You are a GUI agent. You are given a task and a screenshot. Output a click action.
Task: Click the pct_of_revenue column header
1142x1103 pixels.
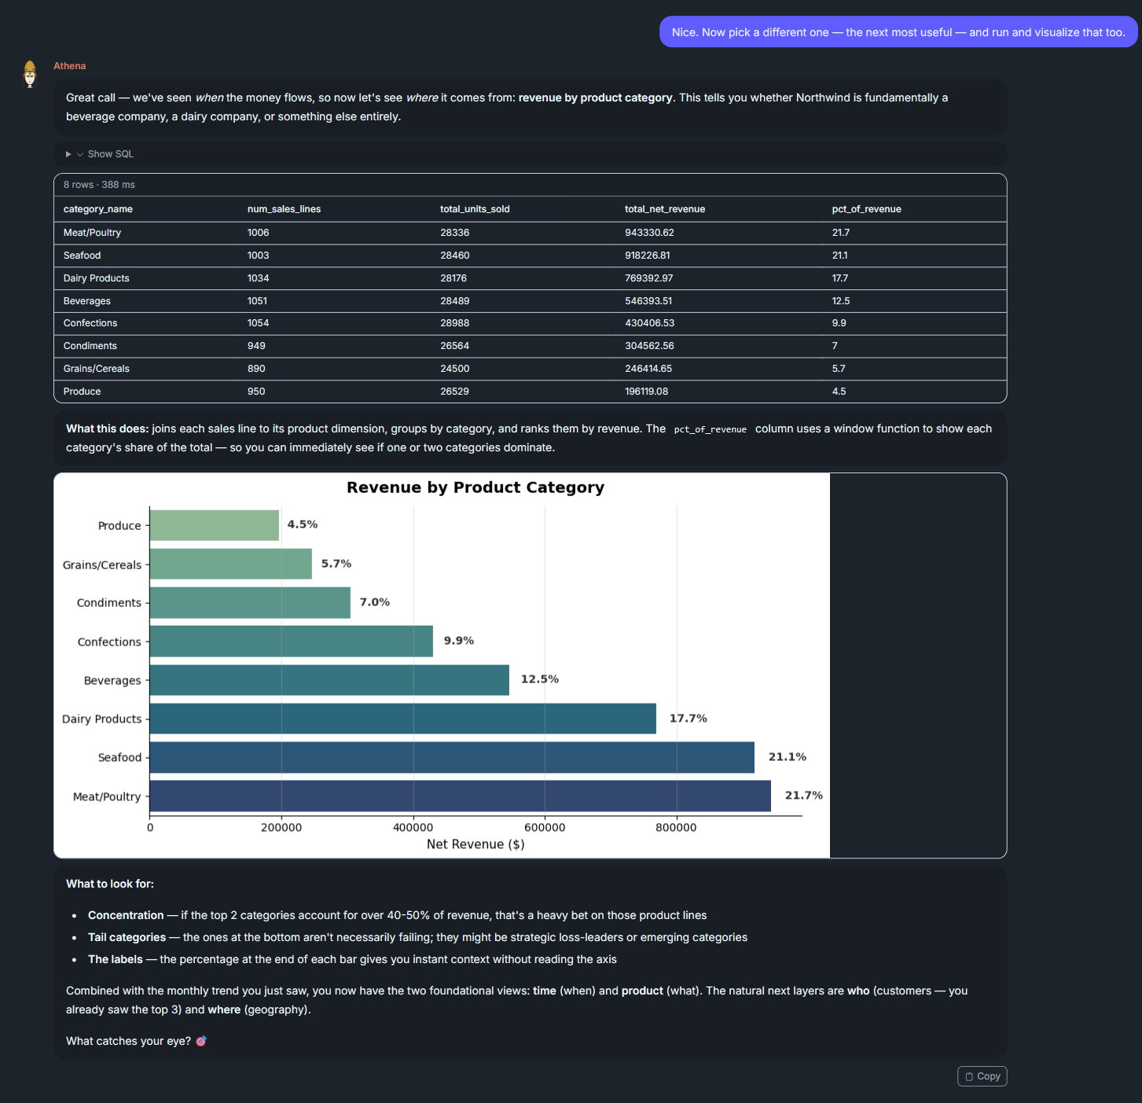point(866,209)
